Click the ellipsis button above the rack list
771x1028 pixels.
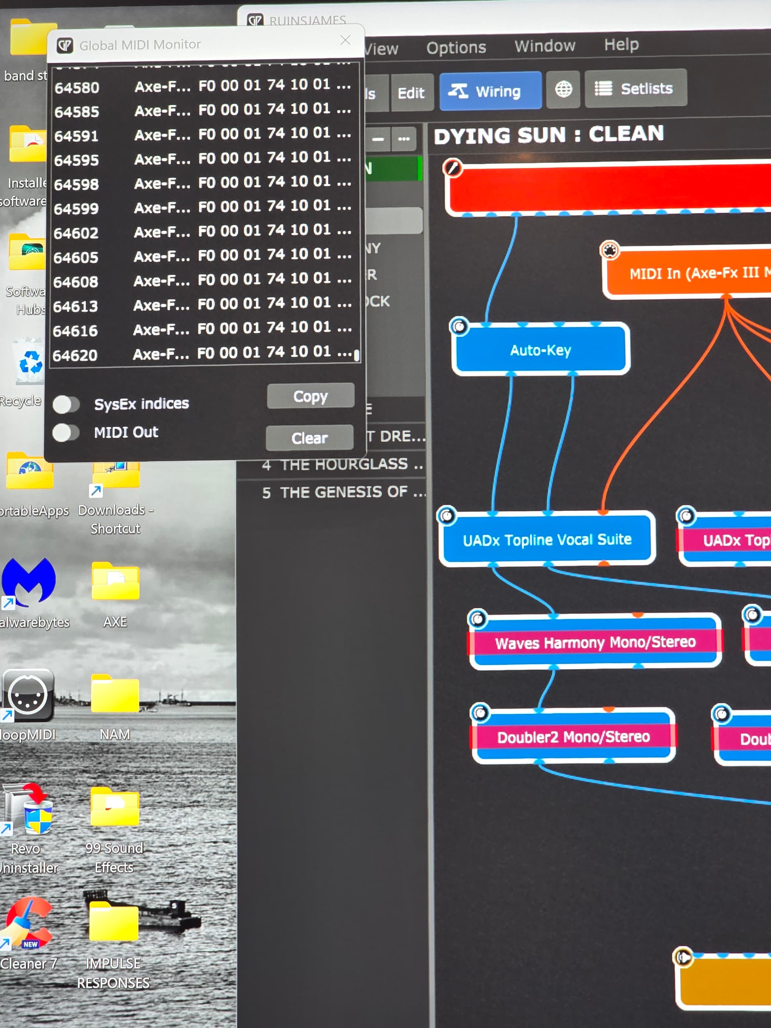point(404,139)
